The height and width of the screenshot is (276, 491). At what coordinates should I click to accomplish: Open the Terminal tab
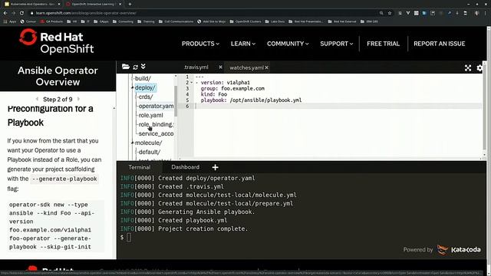coord(140,167)
